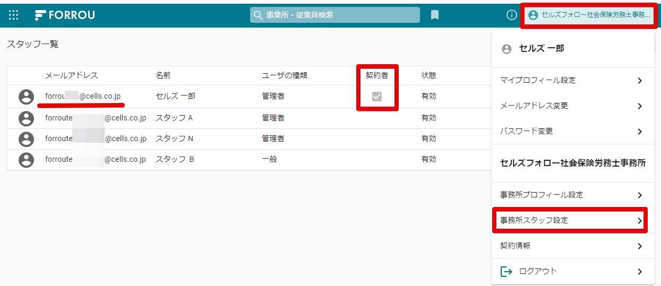The width and height of the screenshot is (661, 286).
Task: Click 管理者 cell in スタッフ N row
Action: (x=273, y=139)
